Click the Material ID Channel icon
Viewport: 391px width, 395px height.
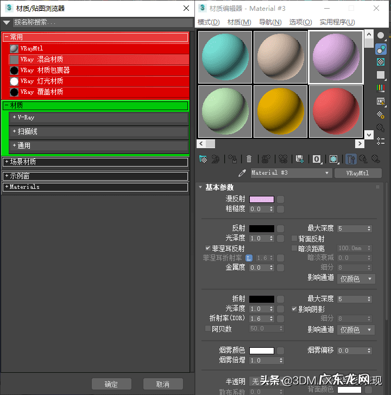tap(317, 159)
